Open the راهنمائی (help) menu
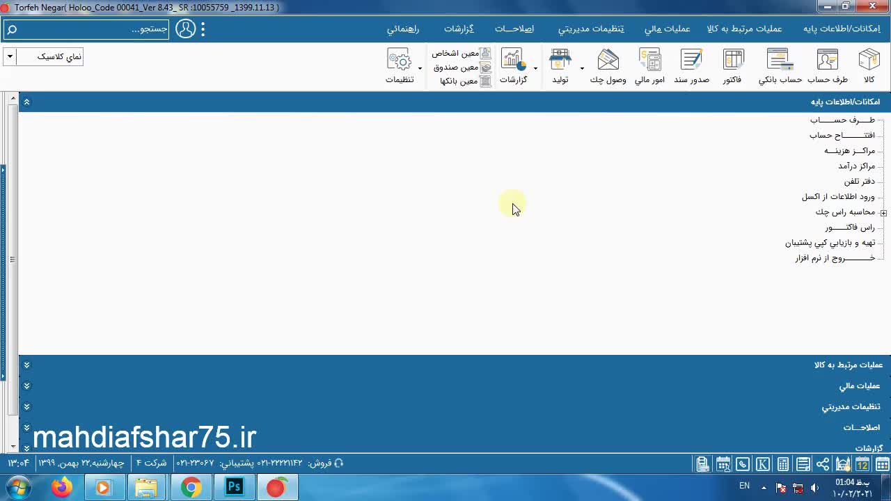 [x=403, y=29]
